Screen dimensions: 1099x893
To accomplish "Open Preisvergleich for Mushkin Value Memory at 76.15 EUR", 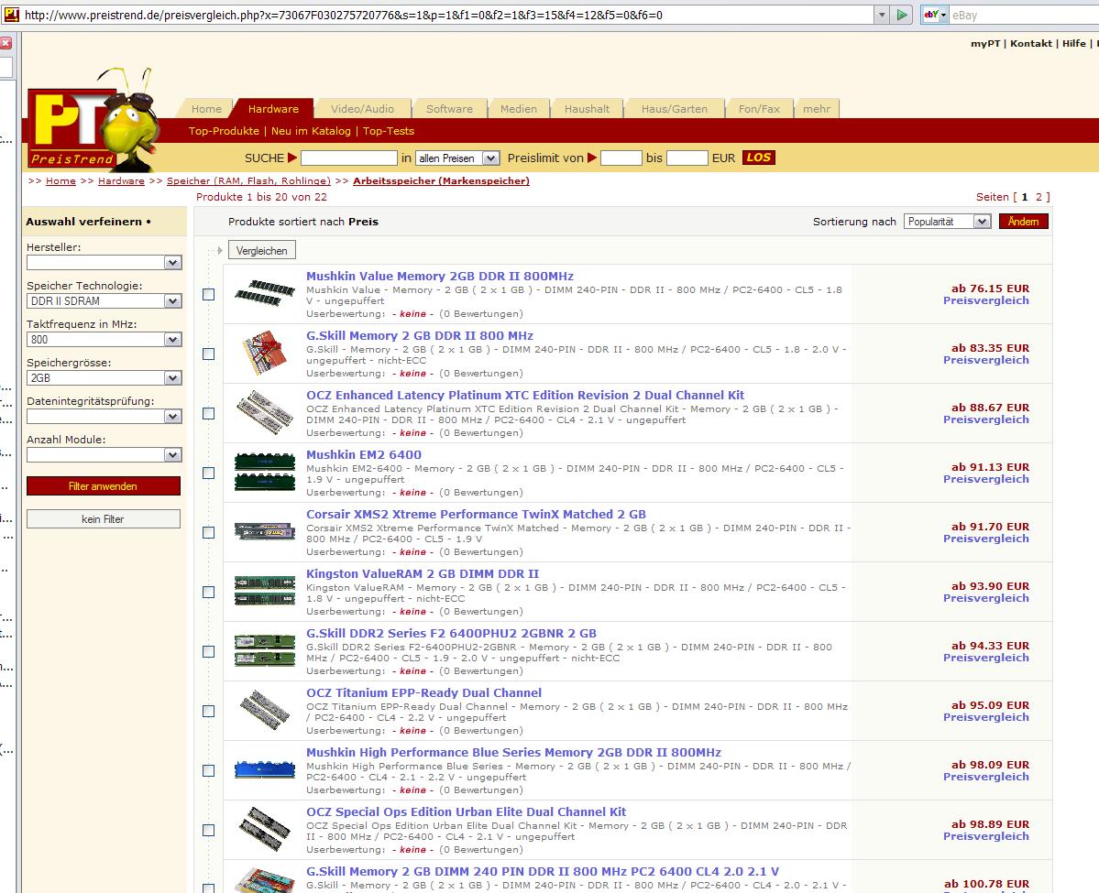I will pos(986,300).
